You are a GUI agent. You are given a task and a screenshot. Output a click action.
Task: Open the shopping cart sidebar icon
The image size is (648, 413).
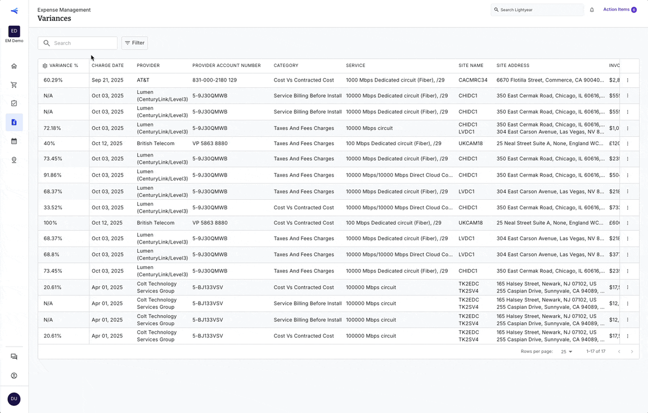coord(14,85)
